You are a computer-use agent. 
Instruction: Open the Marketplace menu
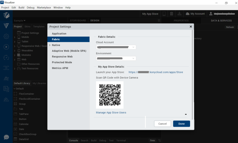click(x=44, y=7)
